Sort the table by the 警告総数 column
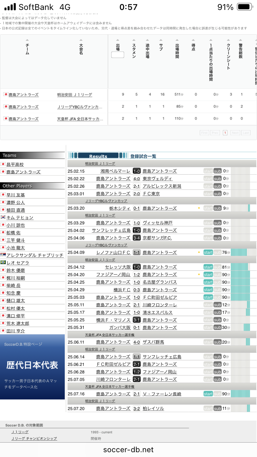 241,49
